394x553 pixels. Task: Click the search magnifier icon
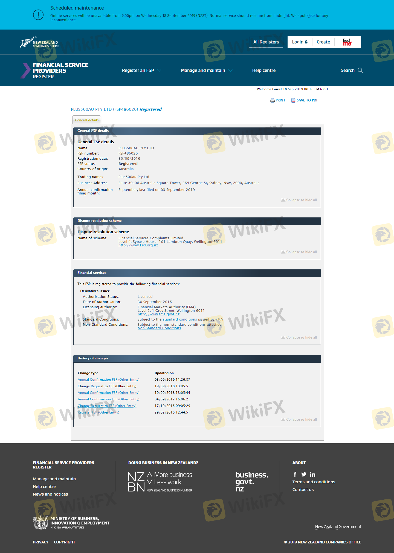click(x=360, y=71)
